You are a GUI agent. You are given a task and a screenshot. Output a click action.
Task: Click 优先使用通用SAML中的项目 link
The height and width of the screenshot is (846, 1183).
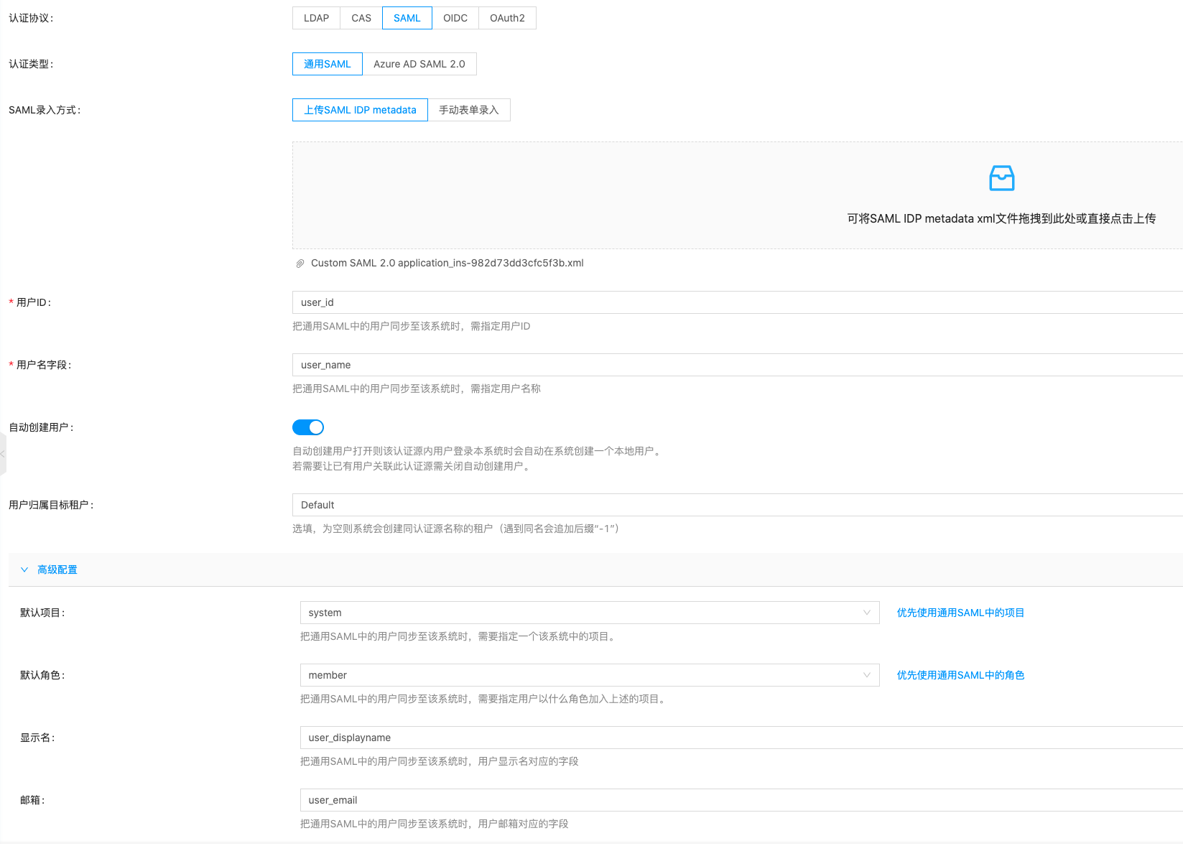click(960, 613)
